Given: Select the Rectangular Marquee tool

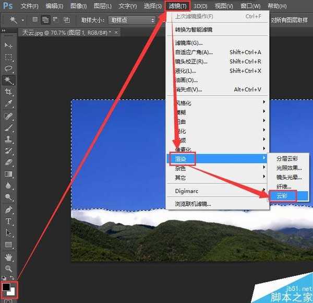Looking at the screenshot, I should pos(8,57).
